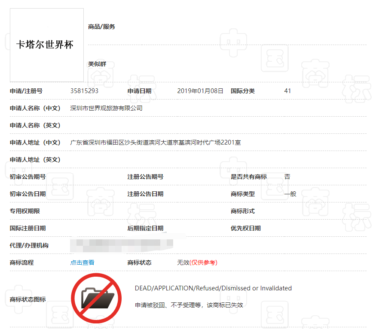Click the international class value 41
Viewport: 379px width, 329px height.
pos(287,91)
